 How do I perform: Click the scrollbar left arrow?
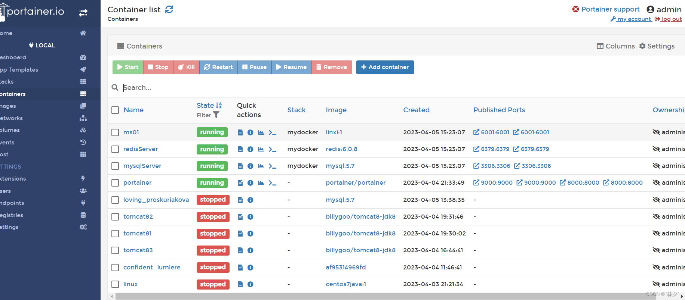[111, 297]
